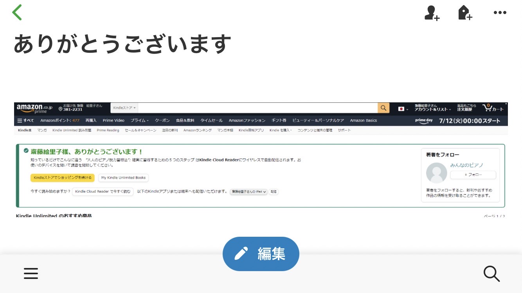The height and width of the screenshot is (293, 522).
Task: Click the 配信 deliver button
Action: 274,192
